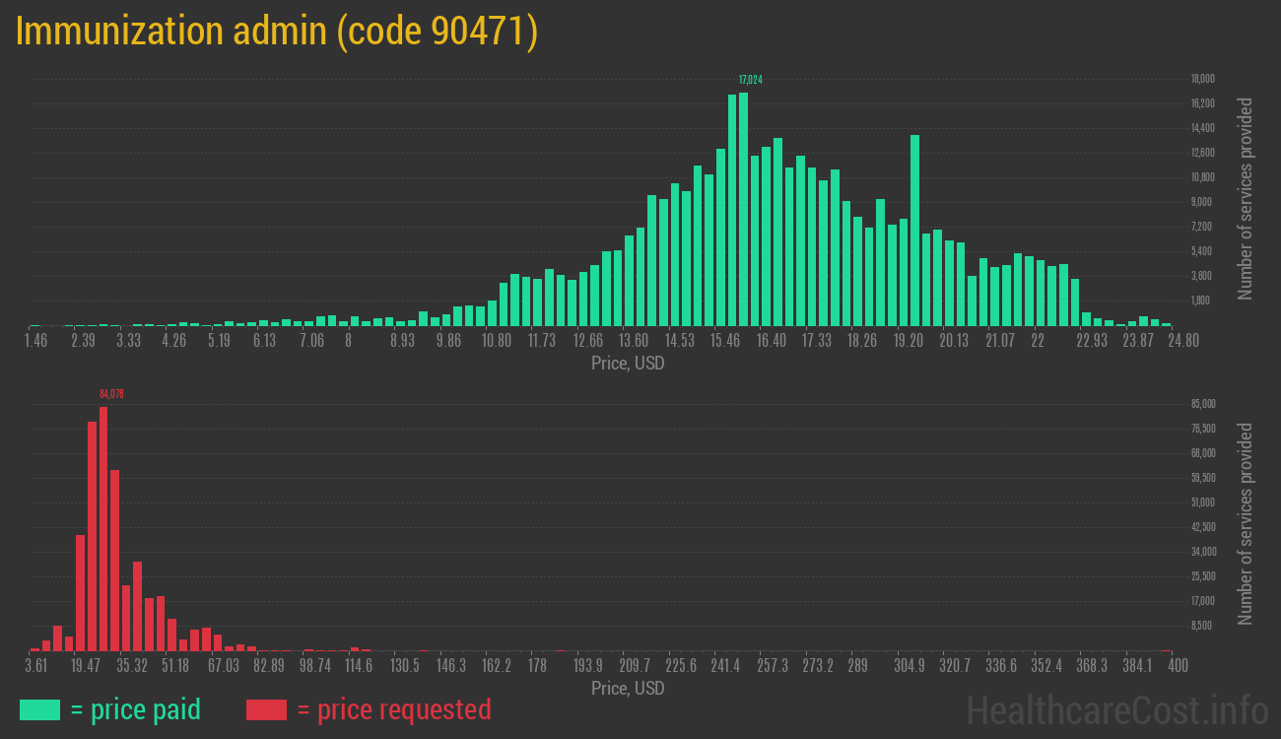Select the chart title 'Immunization admin (code 90471)'

(x=277, y=32)
